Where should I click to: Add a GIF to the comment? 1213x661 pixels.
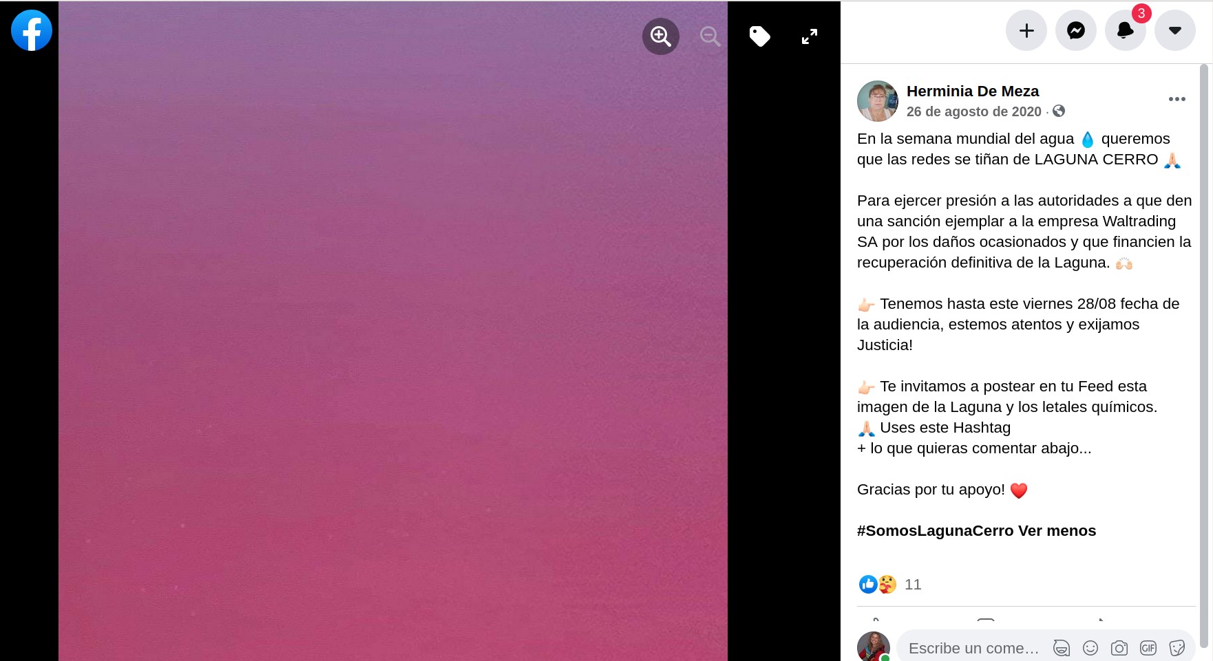pos(1148,648)
